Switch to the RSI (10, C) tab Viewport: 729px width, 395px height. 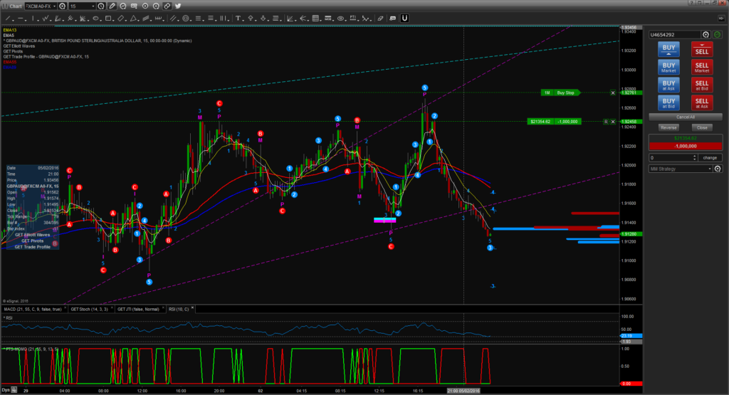click(x=179, y=309)
